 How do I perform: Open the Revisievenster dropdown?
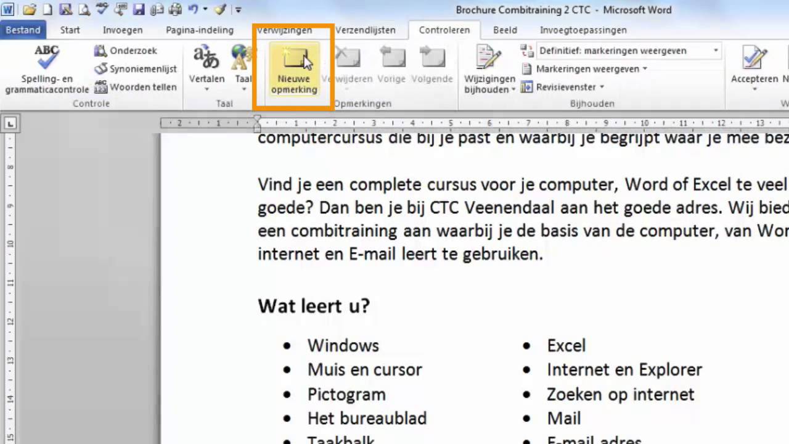click(x=562, y=87)
